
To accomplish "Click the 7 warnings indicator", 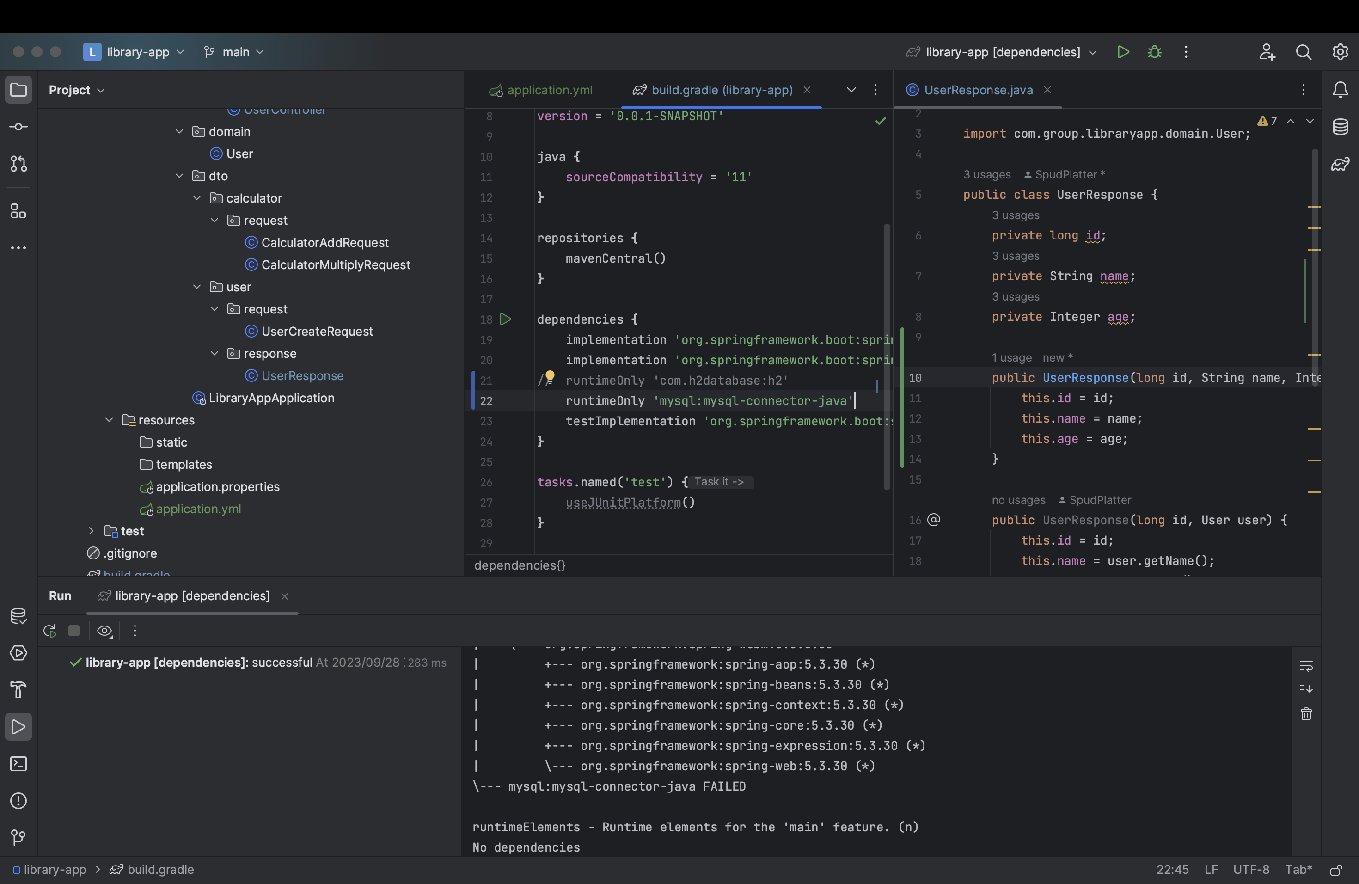I will coord(1267,121).
